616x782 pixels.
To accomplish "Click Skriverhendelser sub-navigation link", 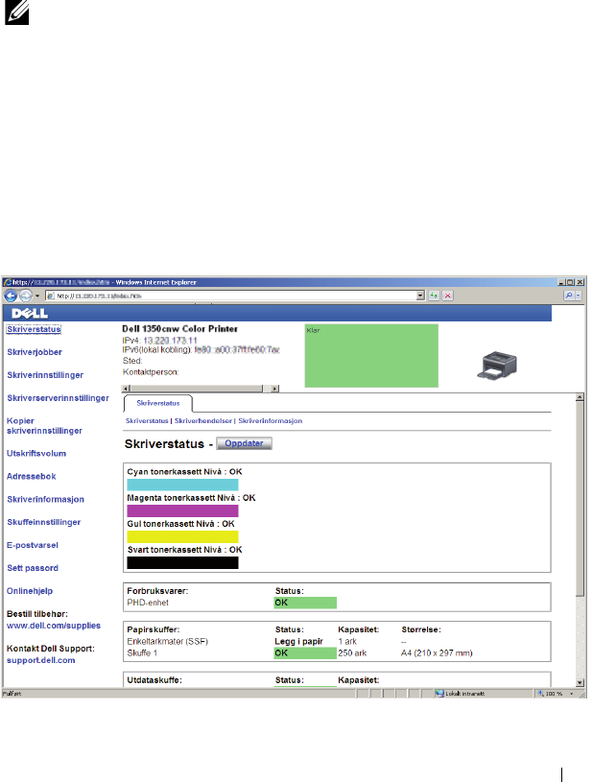I will [x=203, y=421].
